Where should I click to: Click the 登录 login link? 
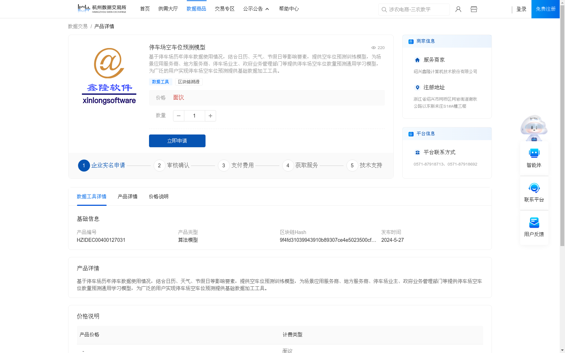coord(521,9)
